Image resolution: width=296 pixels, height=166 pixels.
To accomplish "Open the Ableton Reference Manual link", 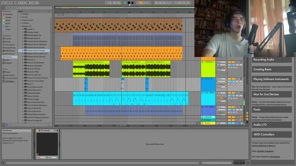I will coord(264,146).
